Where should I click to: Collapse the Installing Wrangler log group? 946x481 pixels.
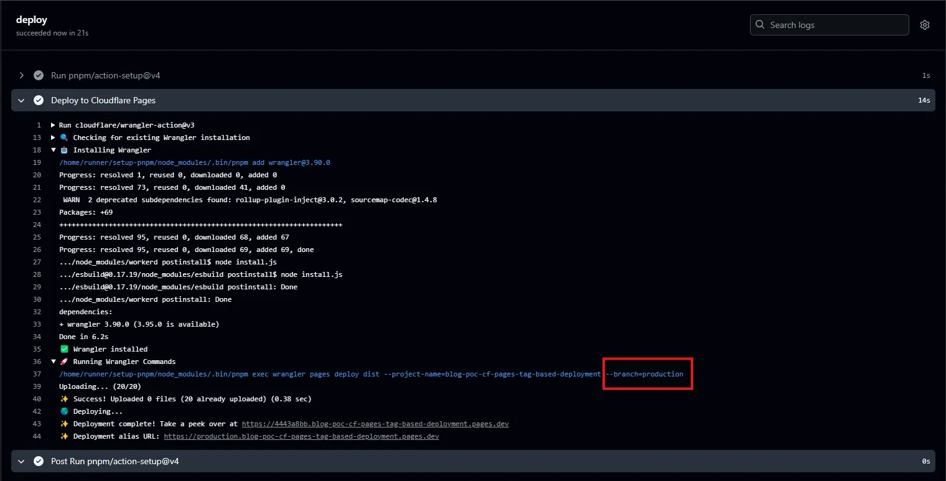tap(52, 149)
